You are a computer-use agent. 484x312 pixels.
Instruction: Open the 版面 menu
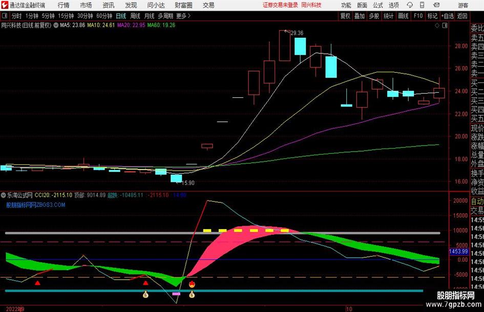point(362,5)
